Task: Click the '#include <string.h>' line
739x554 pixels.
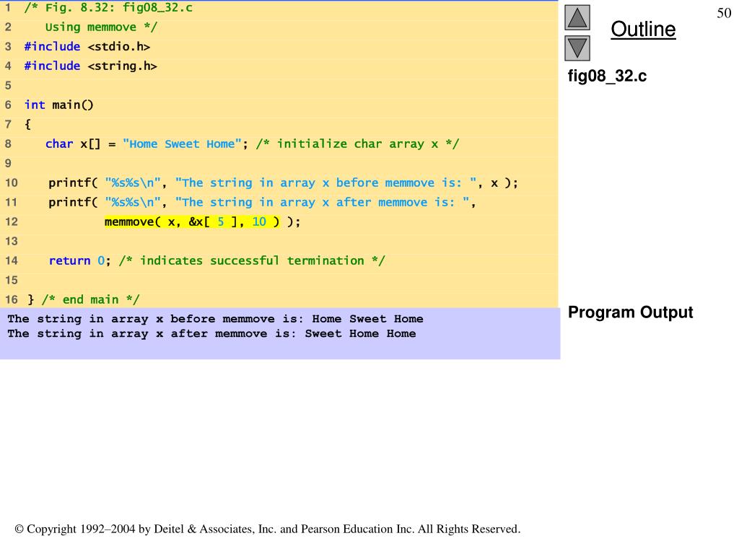Action: [x=90, y=66]
